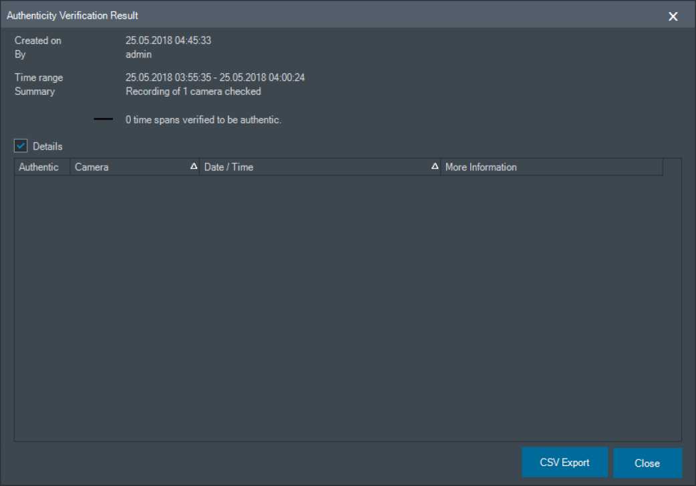This screenshot has height=486, width=696.
Task: Click the black line legend indicator
Action: tap(104, 120)
